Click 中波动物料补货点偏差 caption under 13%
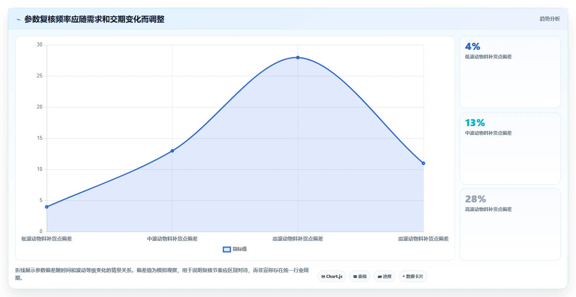This screenshot has height=297, width=576. 488,133
